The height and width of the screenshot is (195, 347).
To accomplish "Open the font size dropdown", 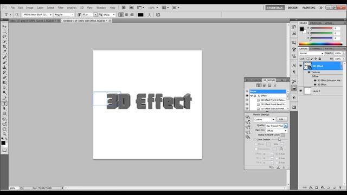I will (x=95, y=15).
